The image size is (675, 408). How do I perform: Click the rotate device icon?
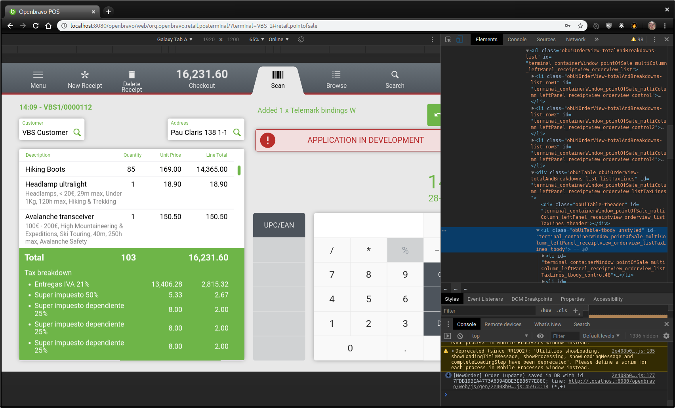(301, 39)
